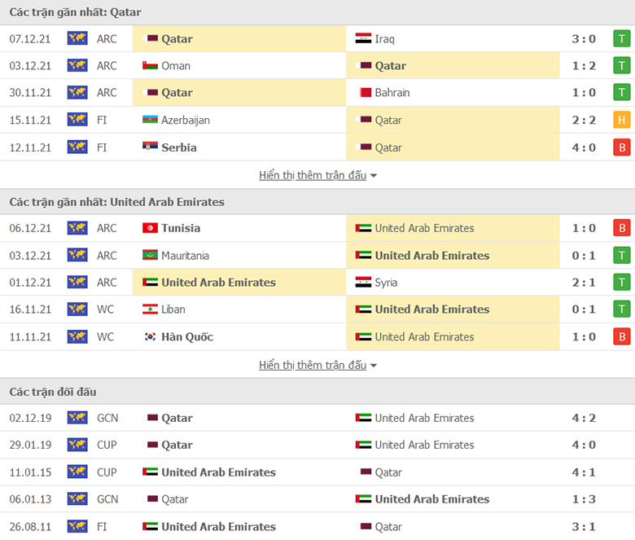635x540 pixels.
Task: Click the orange H badge for Azerbaijan match
Action: coord(622,120)
